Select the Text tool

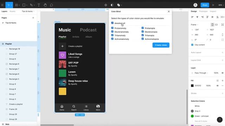pyautogui.click(x=39, y=5)
